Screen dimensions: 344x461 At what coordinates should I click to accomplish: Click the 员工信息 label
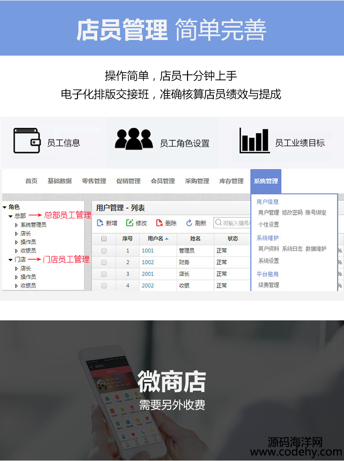coord(64,143)
